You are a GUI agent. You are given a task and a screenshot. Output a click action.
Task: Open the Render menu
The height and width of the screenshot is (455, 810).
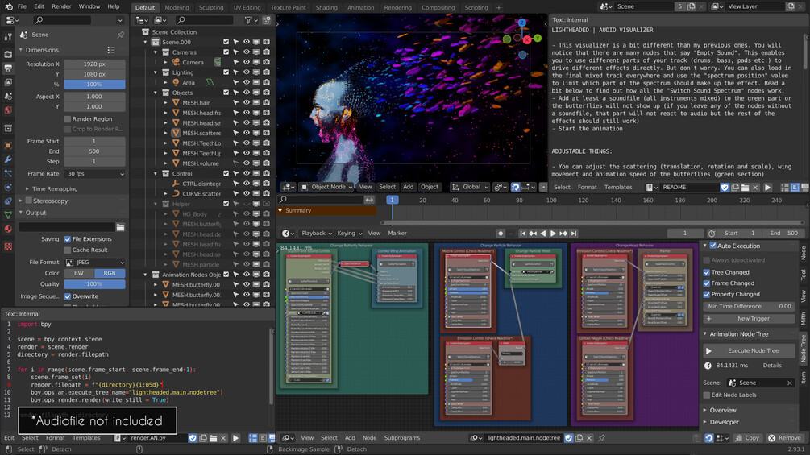[61, 6]
